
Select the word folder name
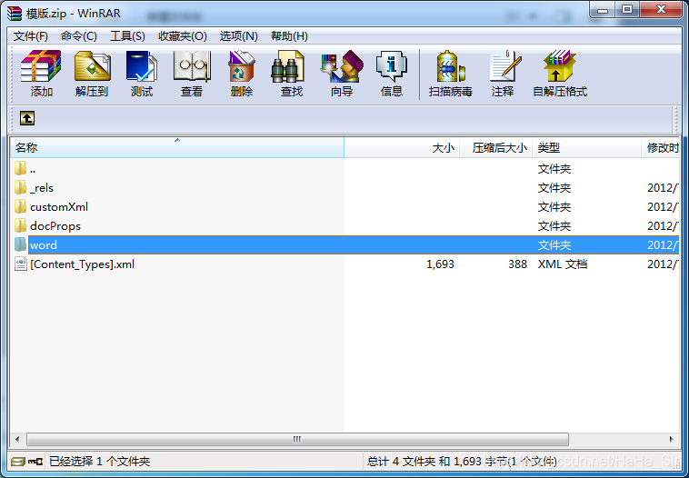44,245
